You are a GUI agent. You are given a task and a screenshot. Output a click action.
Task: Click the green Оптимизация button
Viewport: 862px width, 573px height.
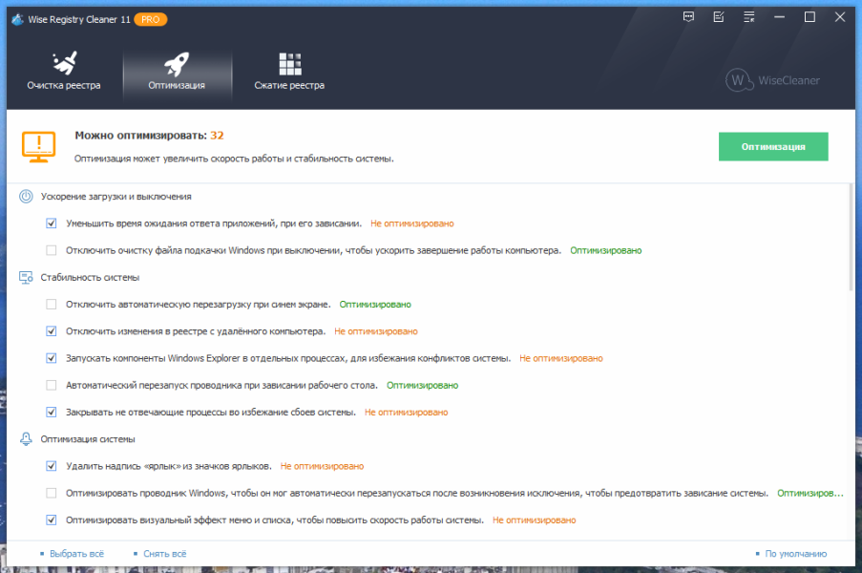tap(773, 146)
